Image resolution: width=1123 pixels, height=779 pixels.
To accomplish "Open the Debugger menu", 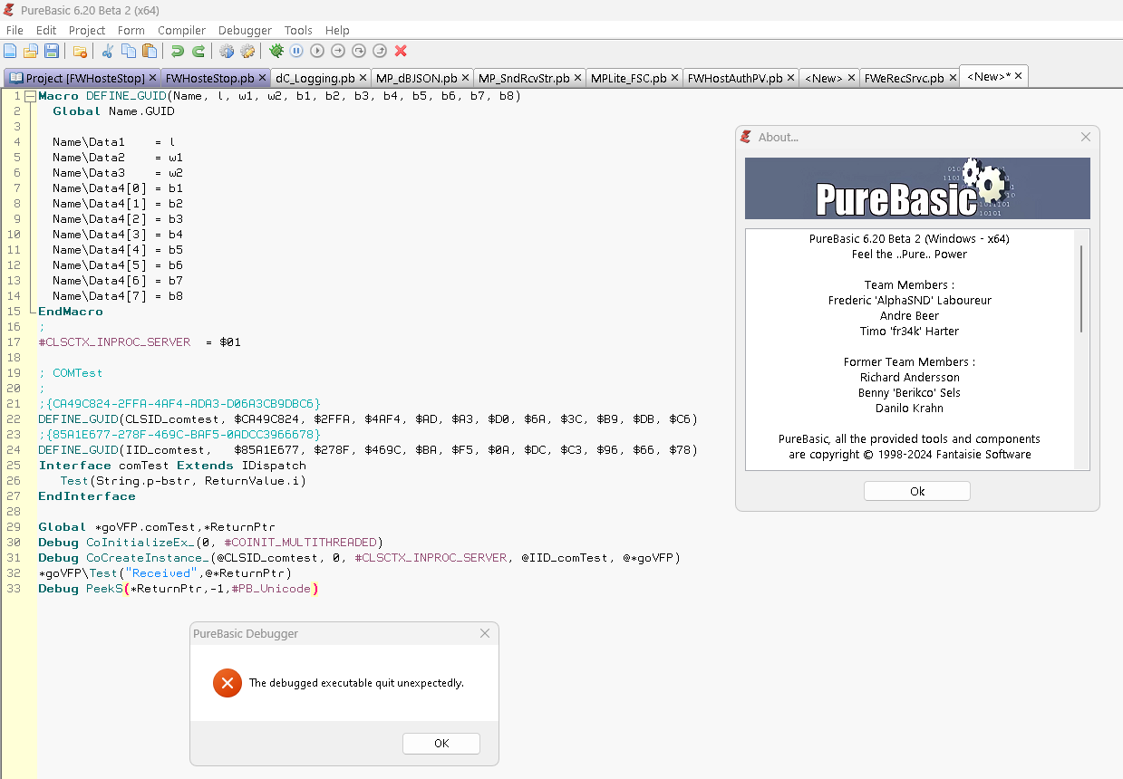I will pyautogui.click(x=246, y=30).
